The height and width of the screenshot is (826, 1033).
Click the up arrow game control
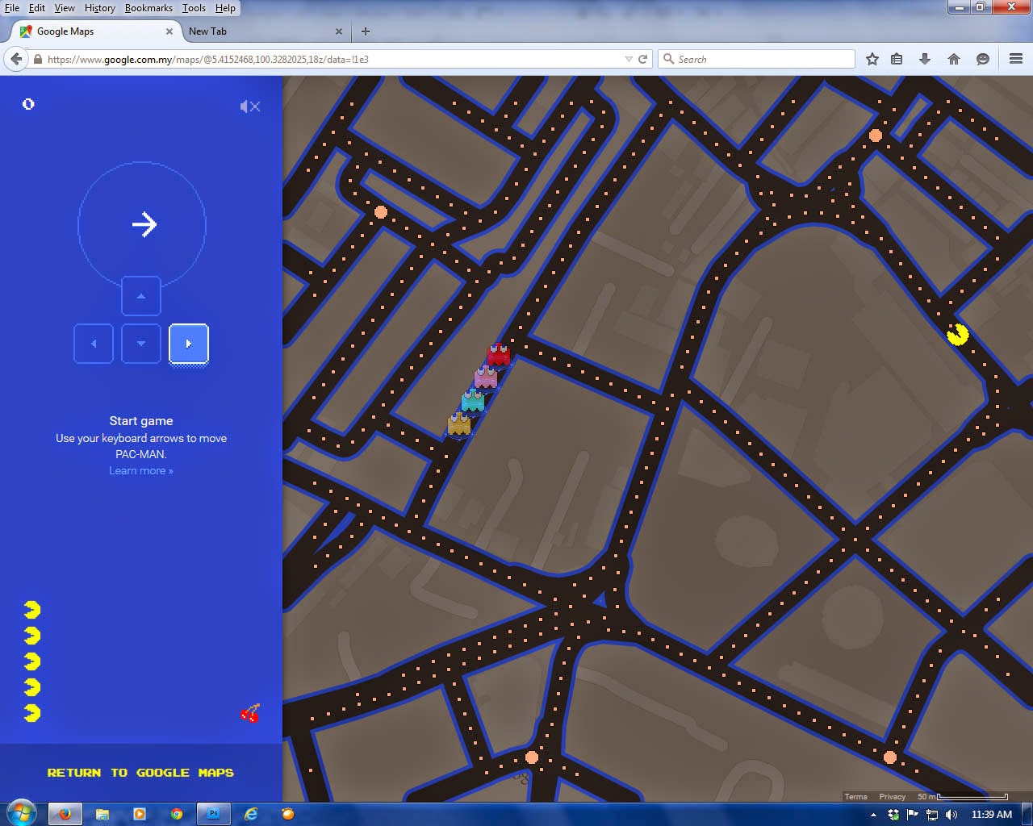pos(141,296)
